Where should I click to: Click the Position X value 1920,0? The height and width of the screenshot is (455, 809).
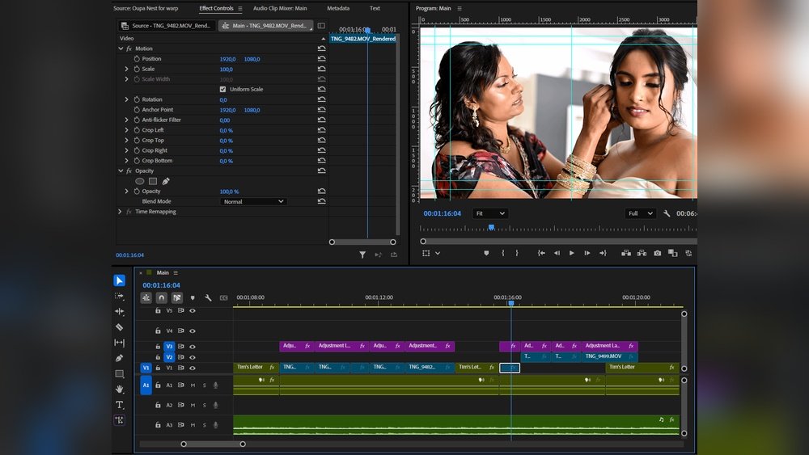[227, 59]
